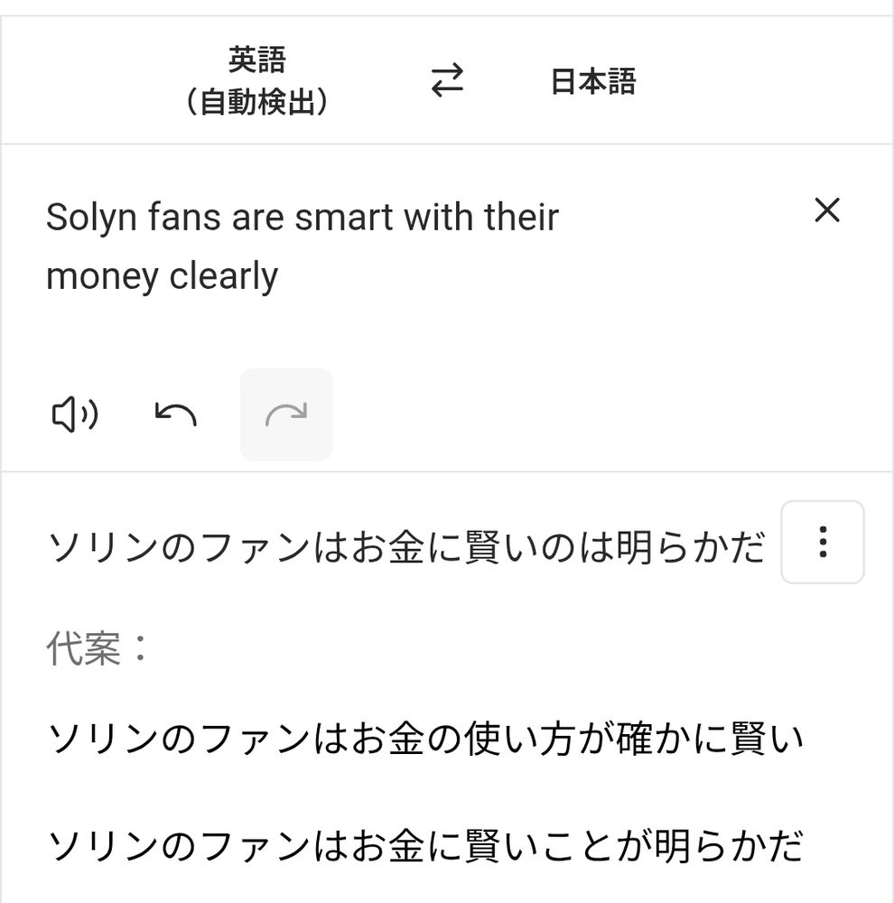The width and height of the screenshot is (894, 903).
Task: Clear the English source text
Action: click(x=826, y=210)
